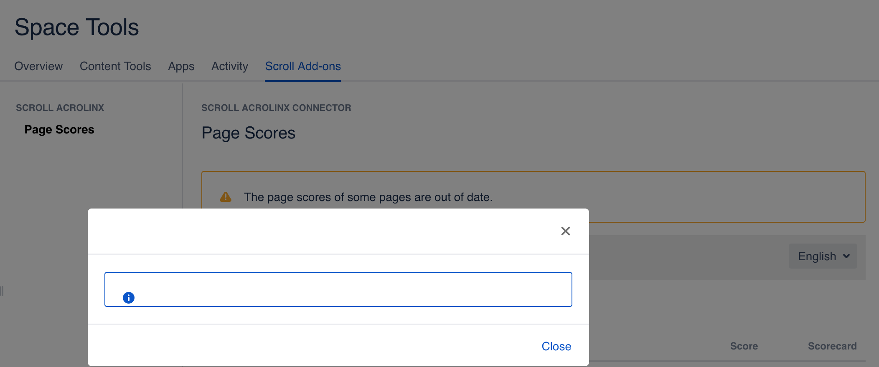Click the blue info icon in the dialog
The image size is (879, 367).
[129, 298]
